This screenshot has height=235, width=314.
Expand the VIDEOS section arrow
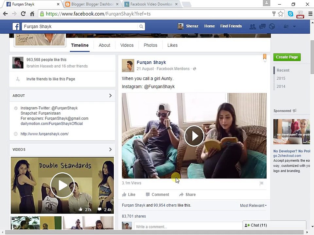click(110, 149)
